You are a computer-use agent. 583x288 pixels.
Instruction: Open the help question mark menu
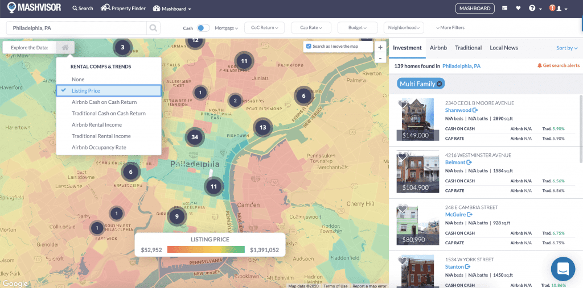tap(535, 8)
